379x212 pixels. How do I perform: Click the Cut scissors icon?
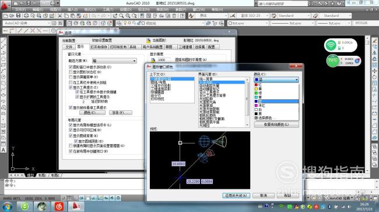coord(59,16)
